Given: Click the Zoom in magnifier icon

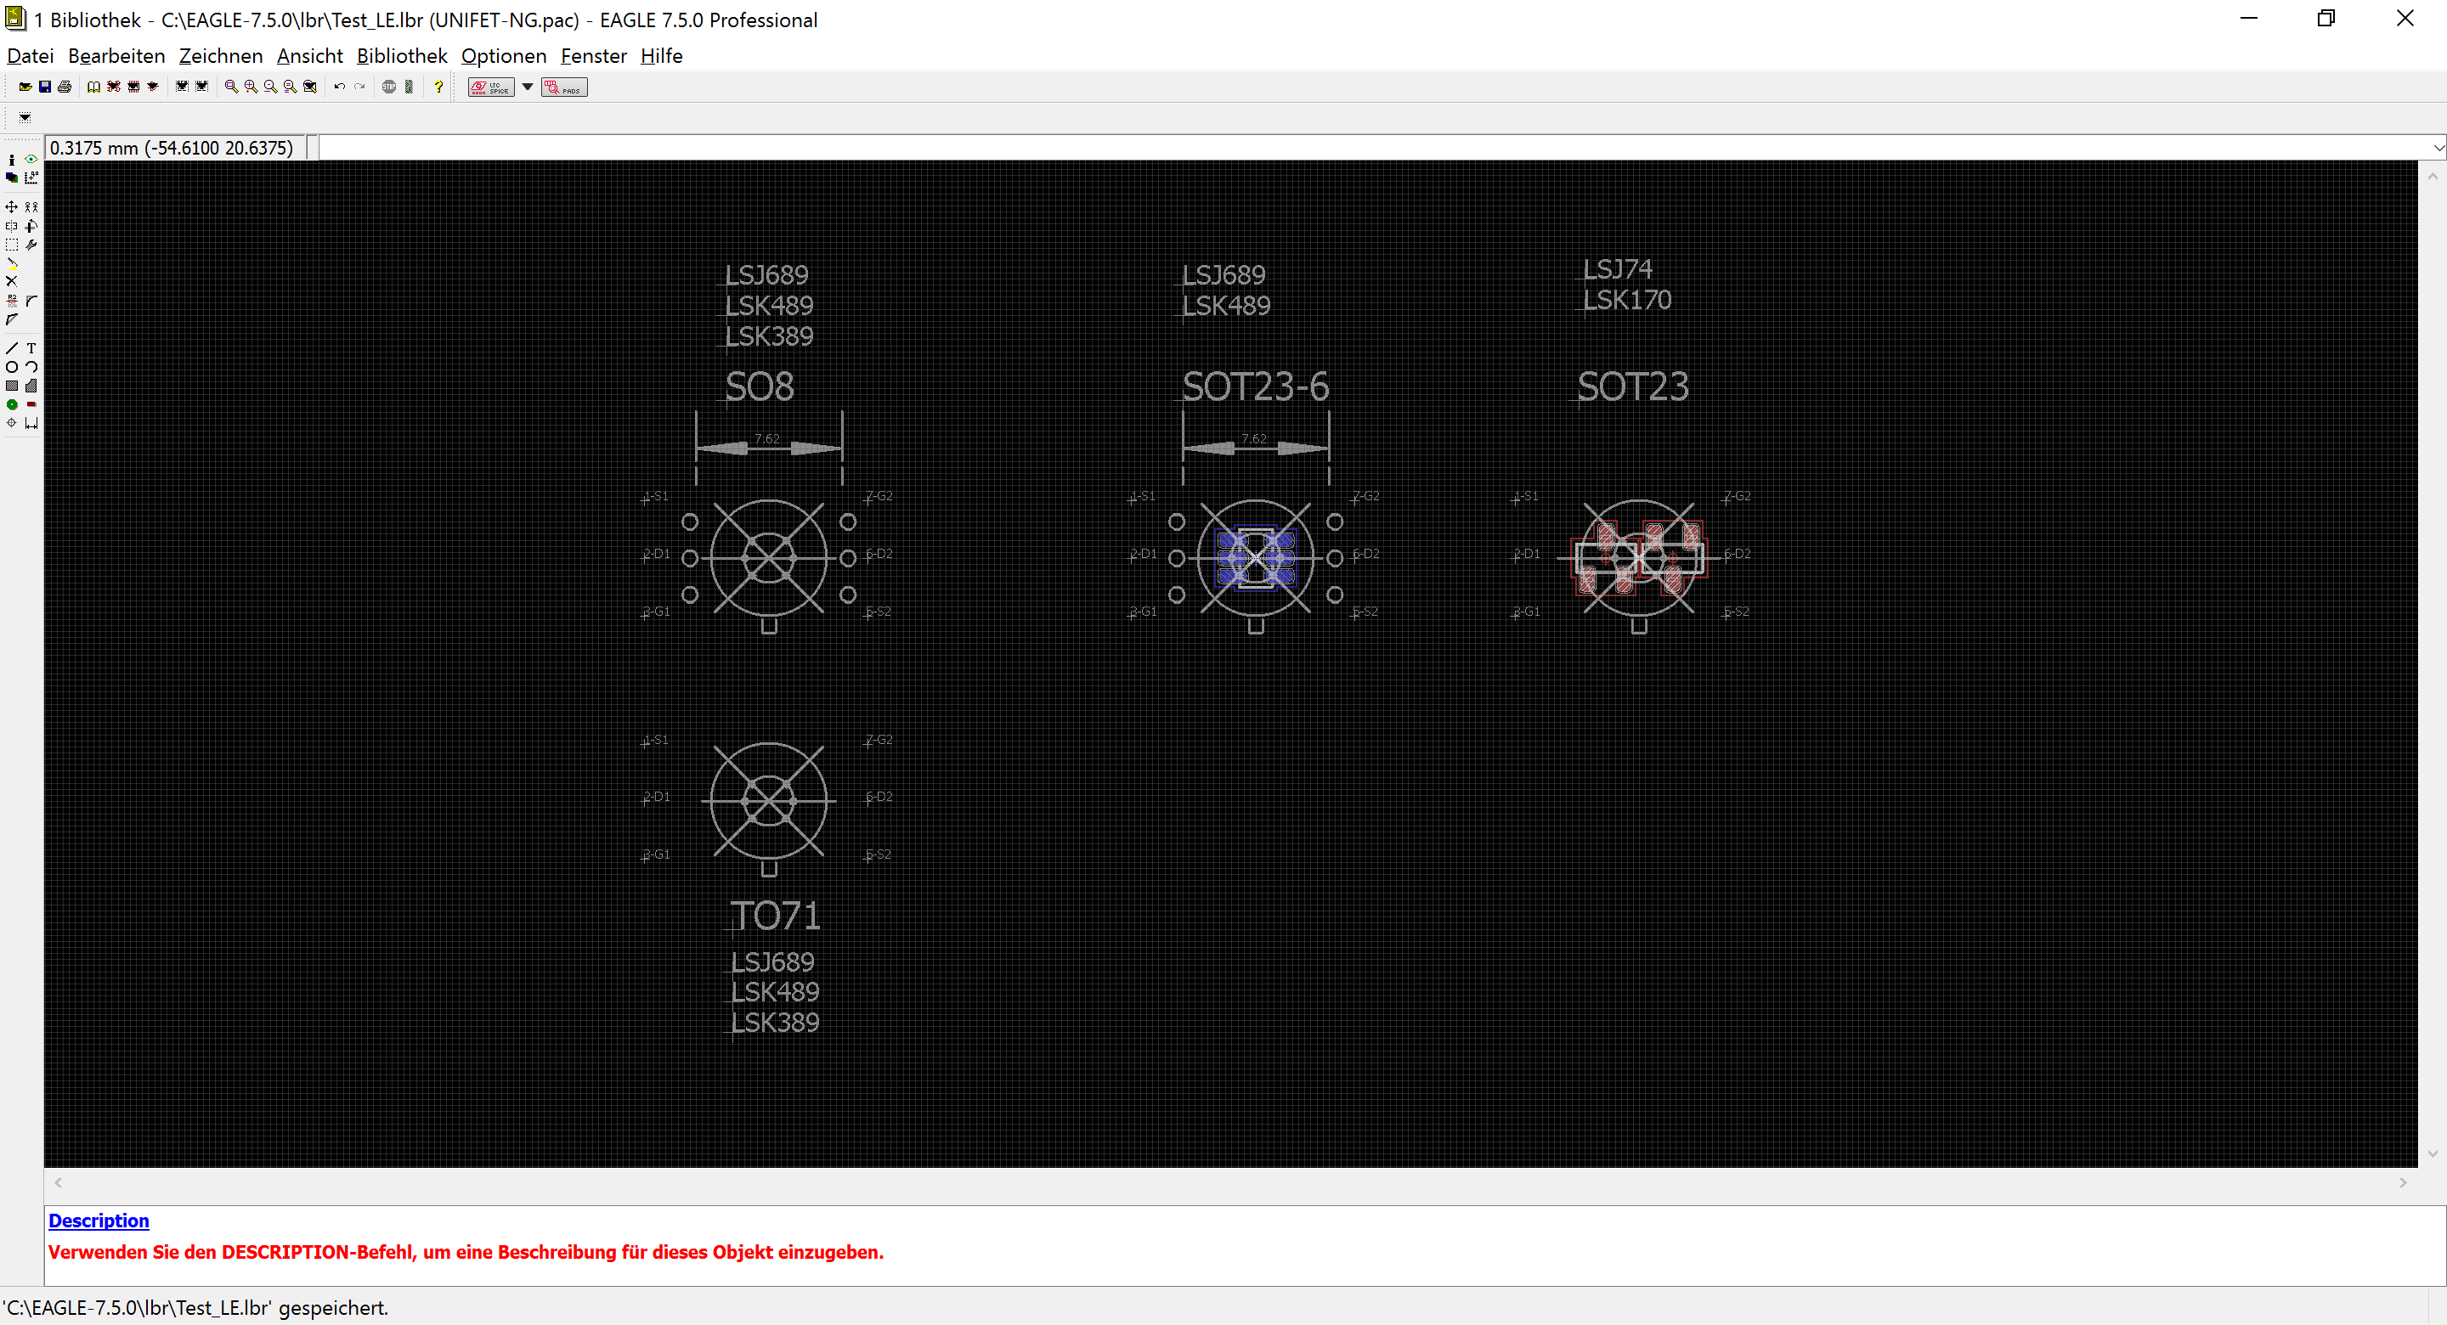Looking at the screenshot, I should pyautogui.click(x=251, y=87).
